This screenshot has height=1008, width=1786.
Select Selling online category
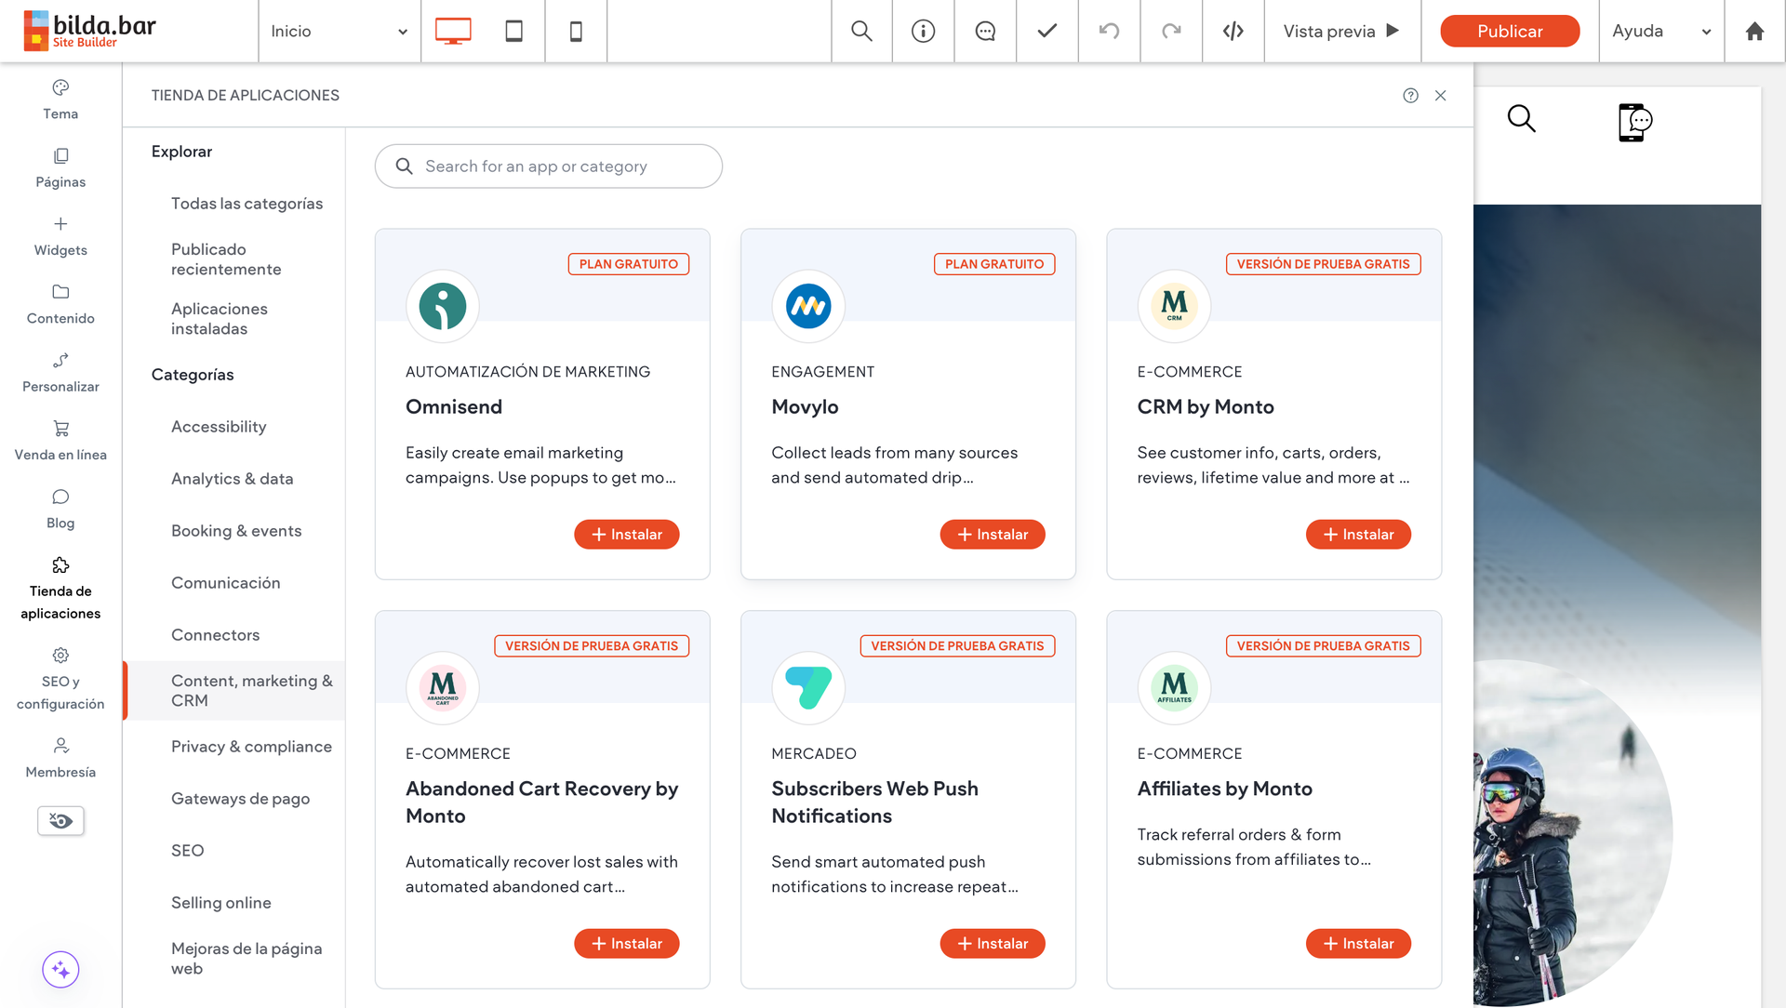pyautogui.click(x=221, y=902)
